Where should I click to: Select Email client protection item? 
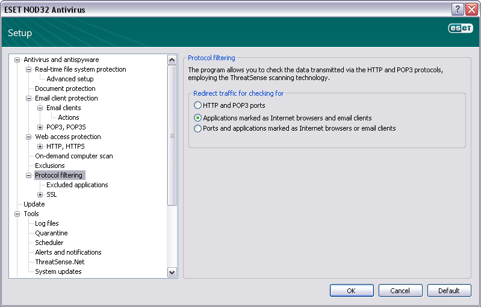tap(66, 99)
